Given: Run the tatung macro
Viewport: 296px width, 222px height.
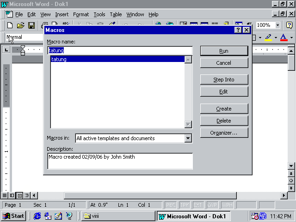Looking at the screenshot, I should 224,51.
